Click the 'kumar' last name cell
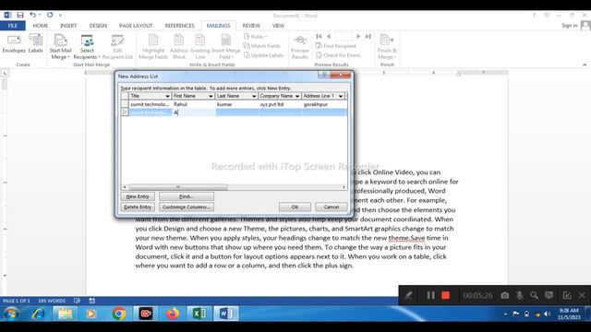 237,104
